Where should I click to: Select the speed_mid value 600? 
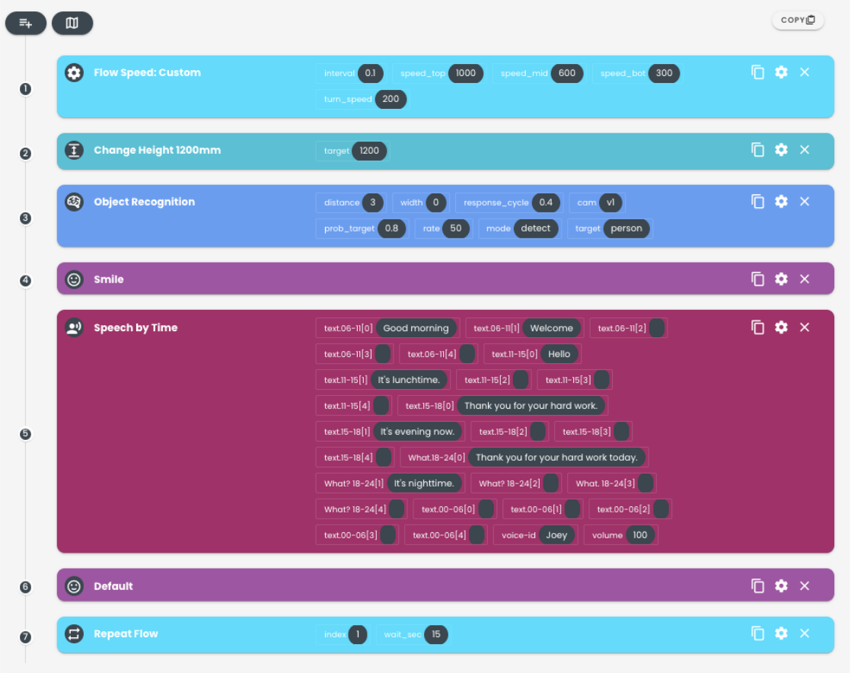pyautogui.click(x=566, y=73)
